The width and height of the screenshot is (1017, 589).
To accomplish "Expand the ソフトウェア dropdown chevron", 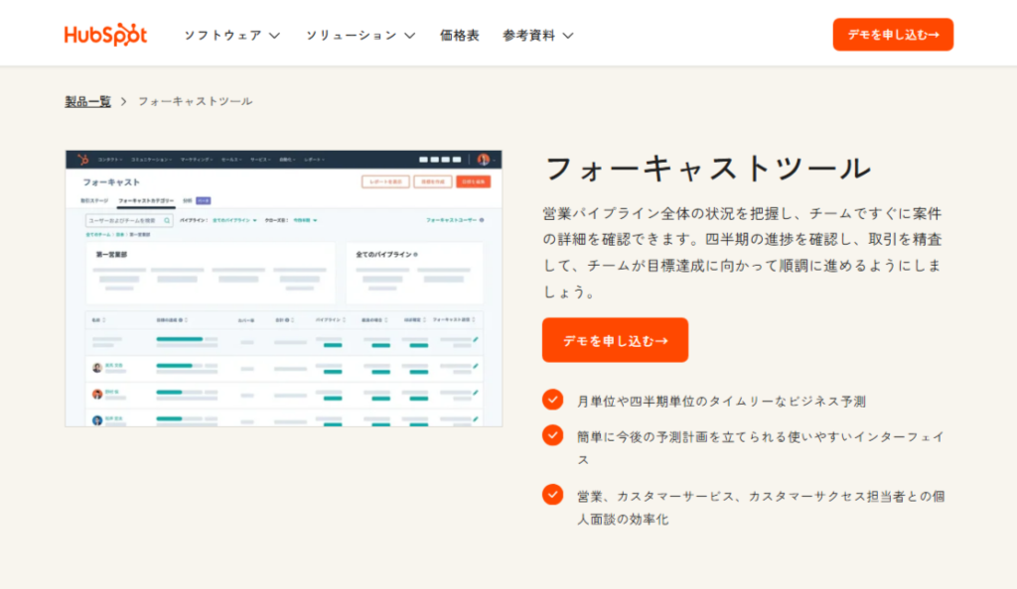I will click(x=275, y=36).
